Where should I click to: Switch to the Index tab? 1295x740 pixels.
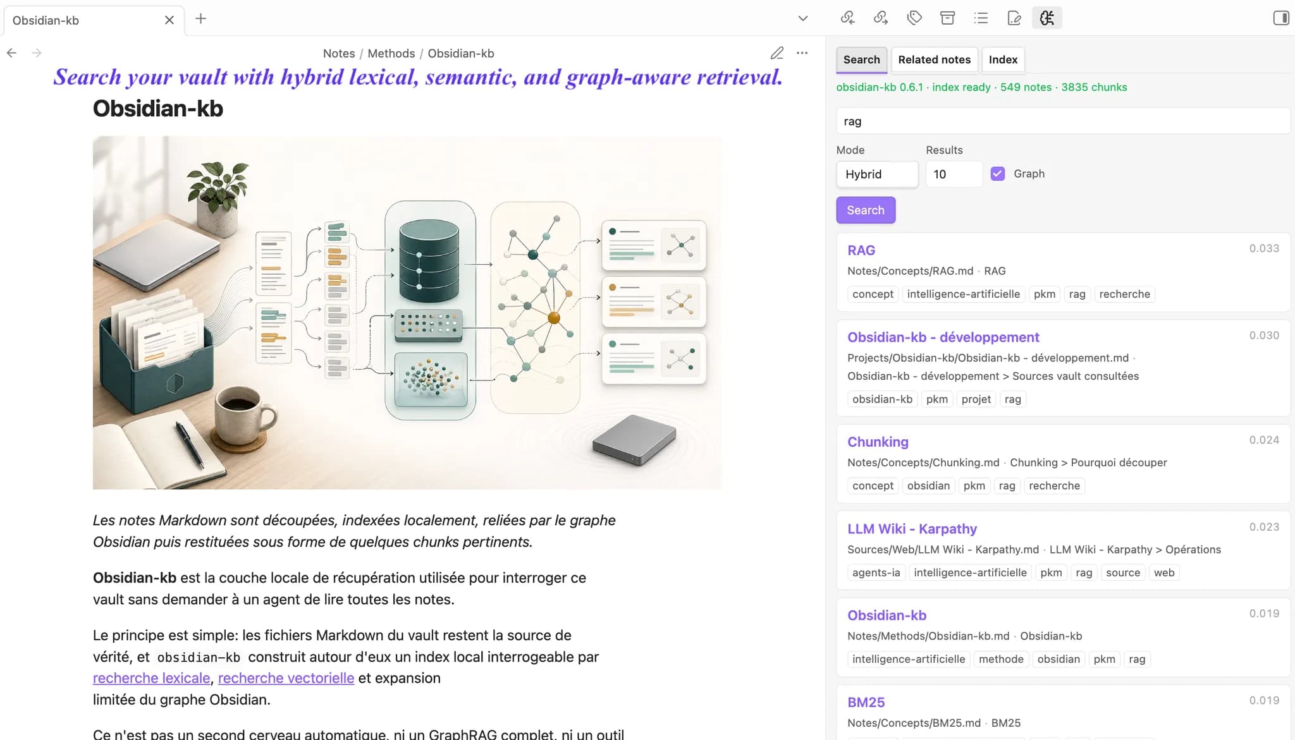point(1003,59)
